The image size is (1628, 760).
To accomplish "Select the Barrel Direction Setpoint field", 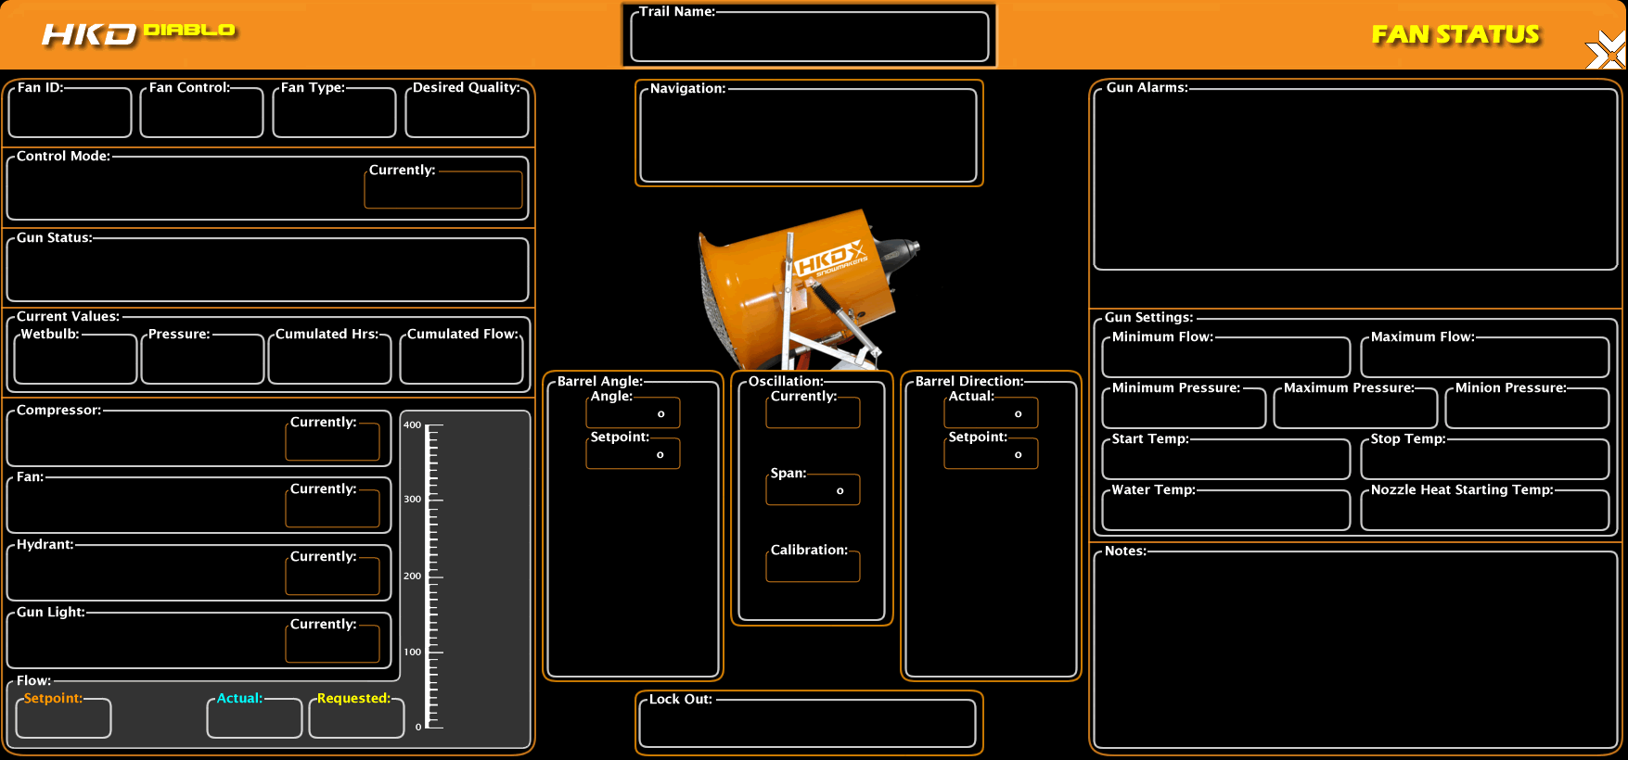I will [991, 455].
